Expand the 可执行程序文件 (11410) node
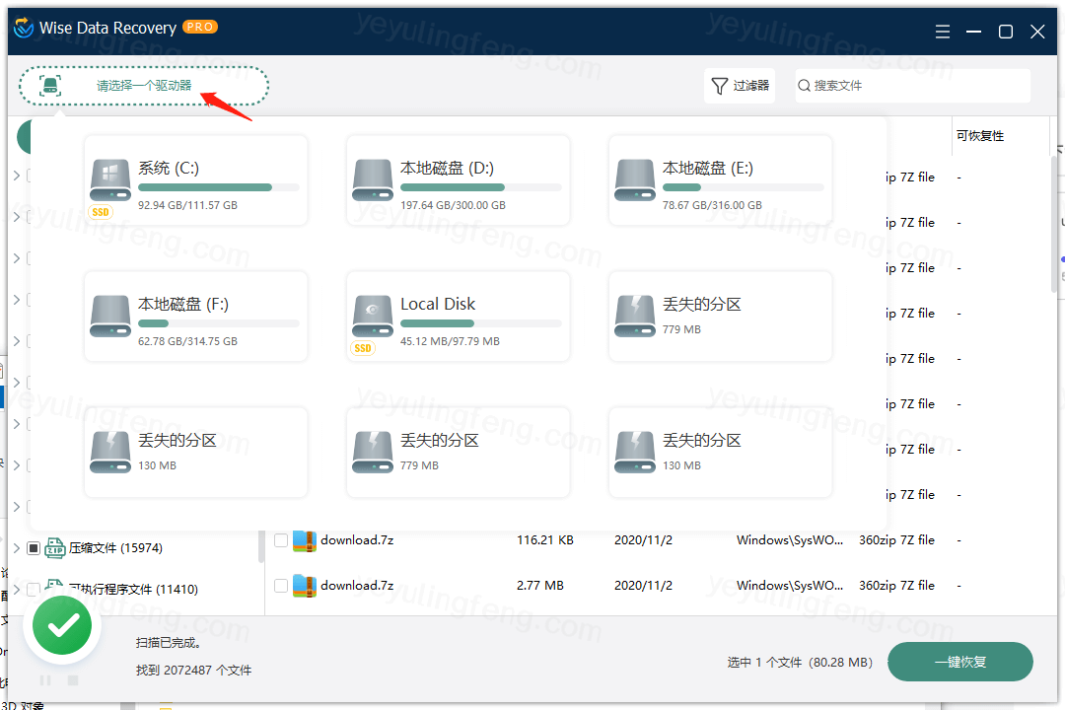1065x710 pixels. (x=17, y=589)
